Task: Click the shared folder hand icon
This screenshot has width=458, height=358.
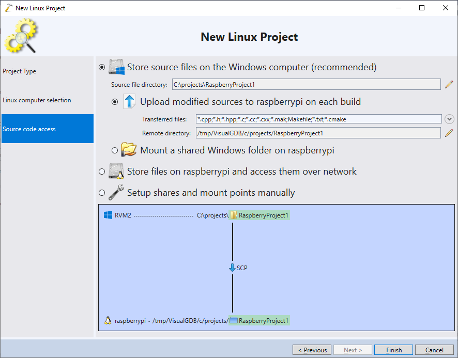Action: coord(129,149)
